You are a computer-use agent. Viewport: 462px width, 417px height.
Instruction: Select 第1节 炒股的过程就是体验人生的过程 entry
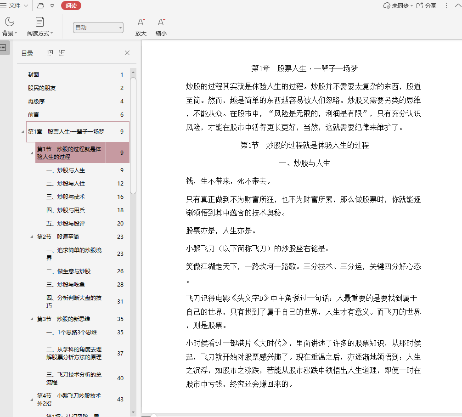coord(82,152)
